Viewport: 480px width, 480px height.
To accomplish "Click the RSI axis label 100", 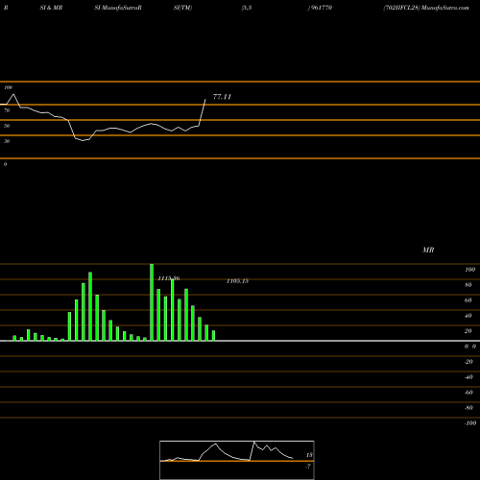I will point(8,87).
